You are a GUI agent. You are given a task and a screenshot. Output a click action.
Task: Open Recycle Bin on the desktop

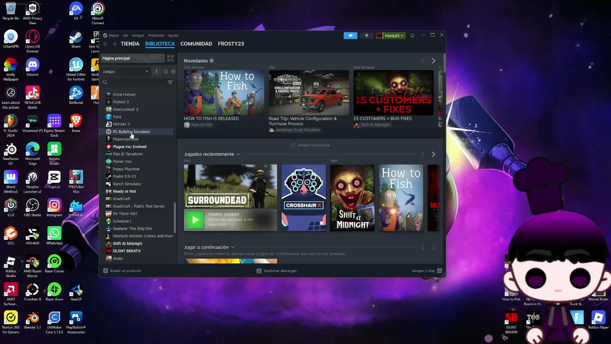pos(11,11)
